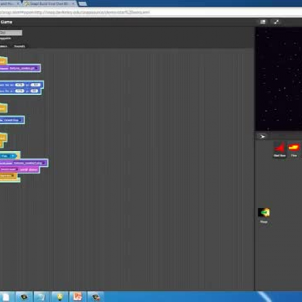Open the first white document taskbar icon
Viewport: 302px width, 302px height.
point(6,297)
